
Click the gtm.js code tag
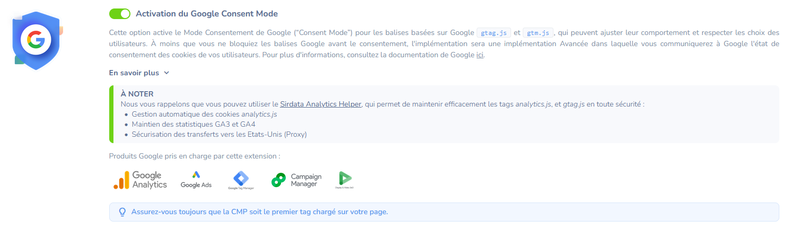(538, 32)
